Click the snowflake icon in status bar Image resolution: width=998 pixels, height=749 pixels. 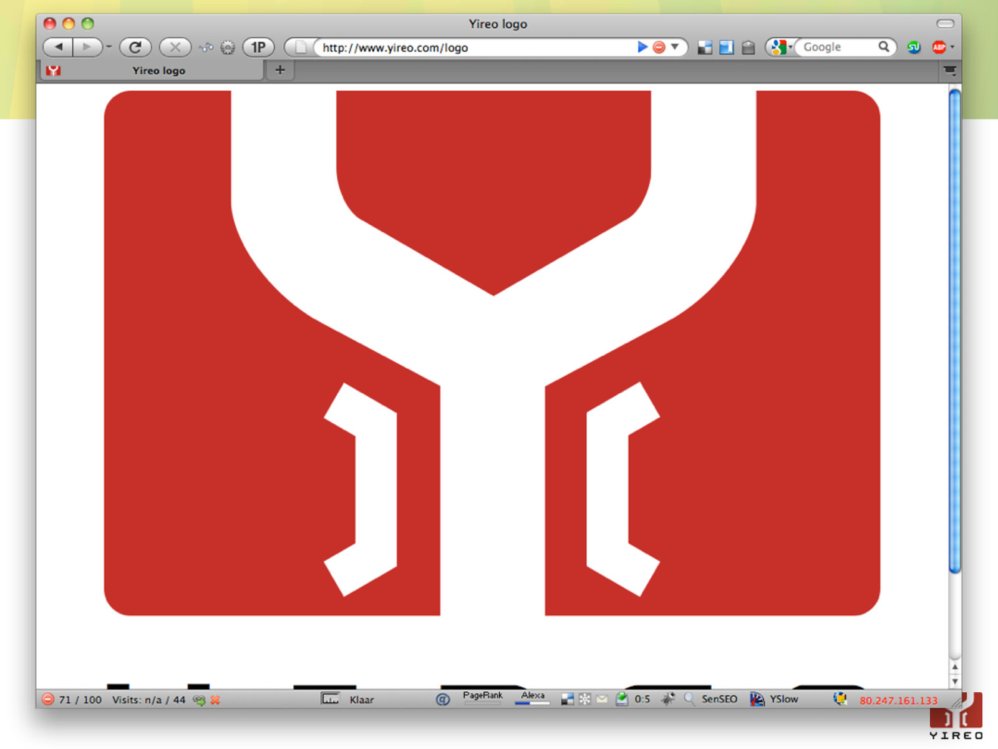(x=584, y=700)
